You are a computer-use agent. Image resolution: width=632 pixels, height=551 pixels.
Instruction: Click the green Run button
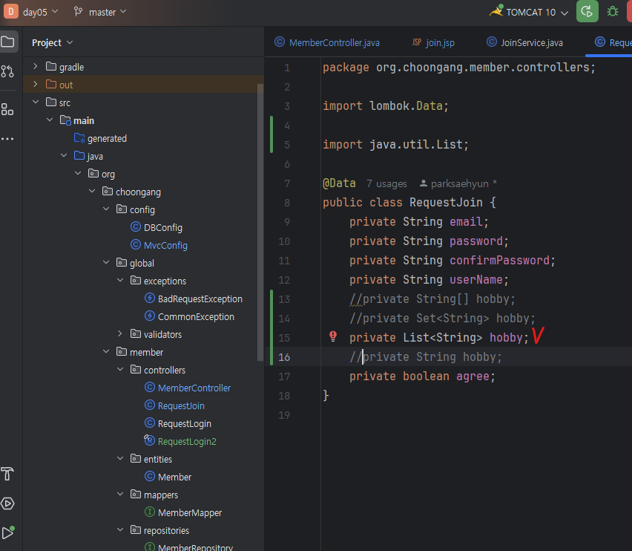(587, 12)
